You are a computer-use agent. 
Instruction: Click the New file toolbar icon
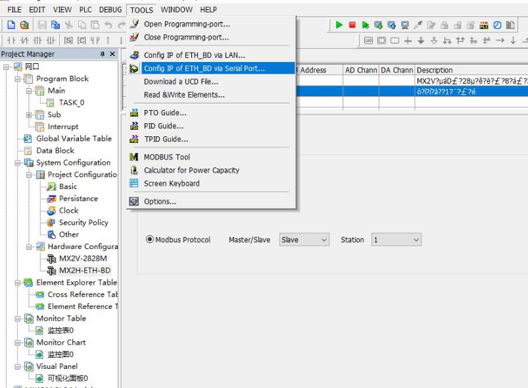[11, 25]
